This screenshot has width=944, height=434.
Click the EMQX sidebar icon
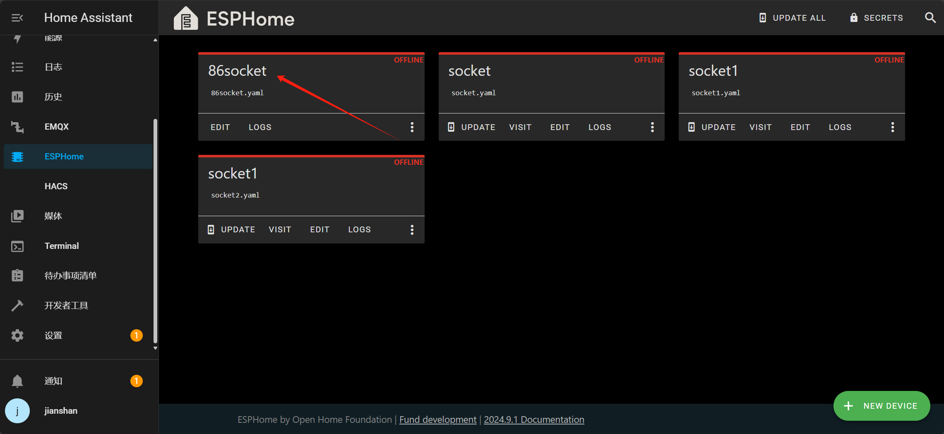[x=17, y=127]
